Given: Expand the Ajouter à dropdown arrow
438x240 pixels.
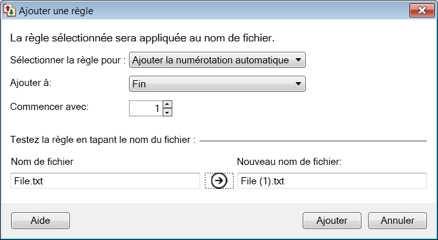Looking at the screenshot, I should coord(298,83).
